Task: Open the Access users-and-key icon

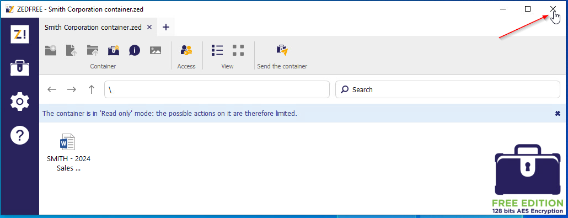Action: pyautogui.click(x=186, y=50)
